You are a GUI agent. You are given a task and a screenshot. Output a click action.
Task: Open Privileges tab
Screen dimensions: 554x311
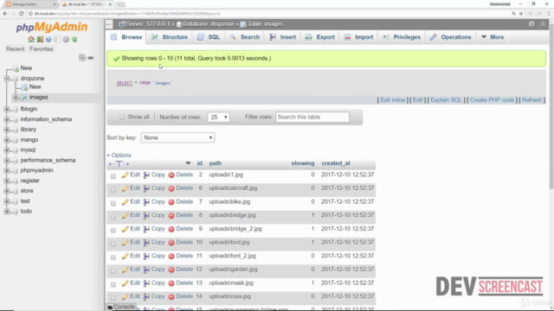click(402, 37)
